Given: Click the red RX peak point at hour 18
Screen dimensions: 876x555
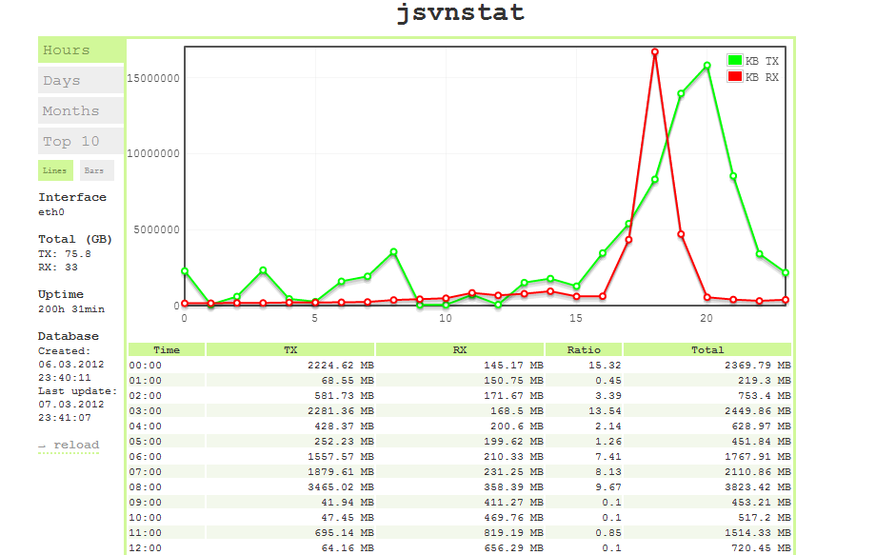Looking at the screenshot, I should tap(655, 52).
